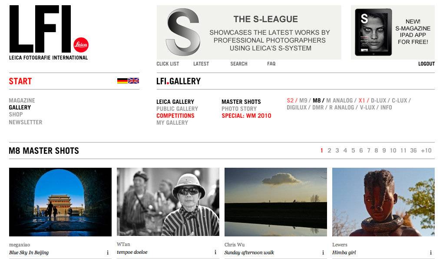The height and width of the screenshot is (259, 443).
Task: Go to page 2 of master shots
Action: pyautogui.click(x=329, y=150)
